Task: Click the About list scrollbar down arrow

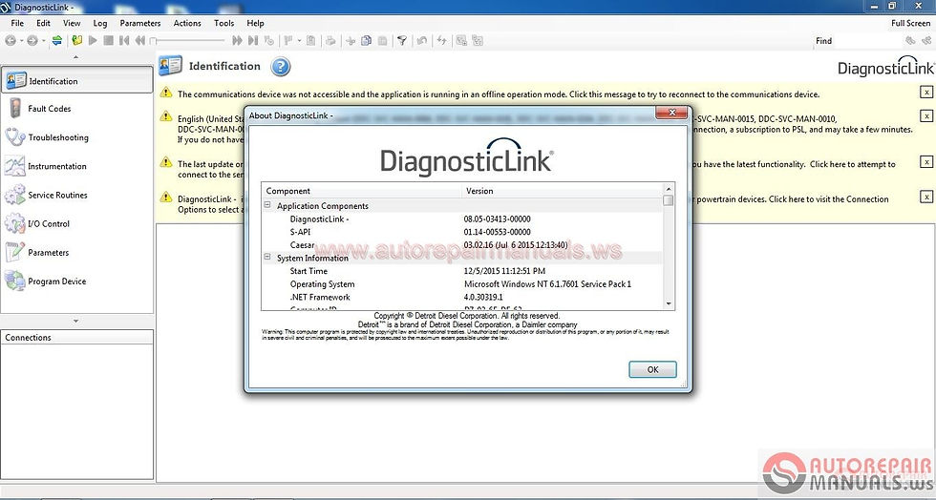Action: point(669,303)
